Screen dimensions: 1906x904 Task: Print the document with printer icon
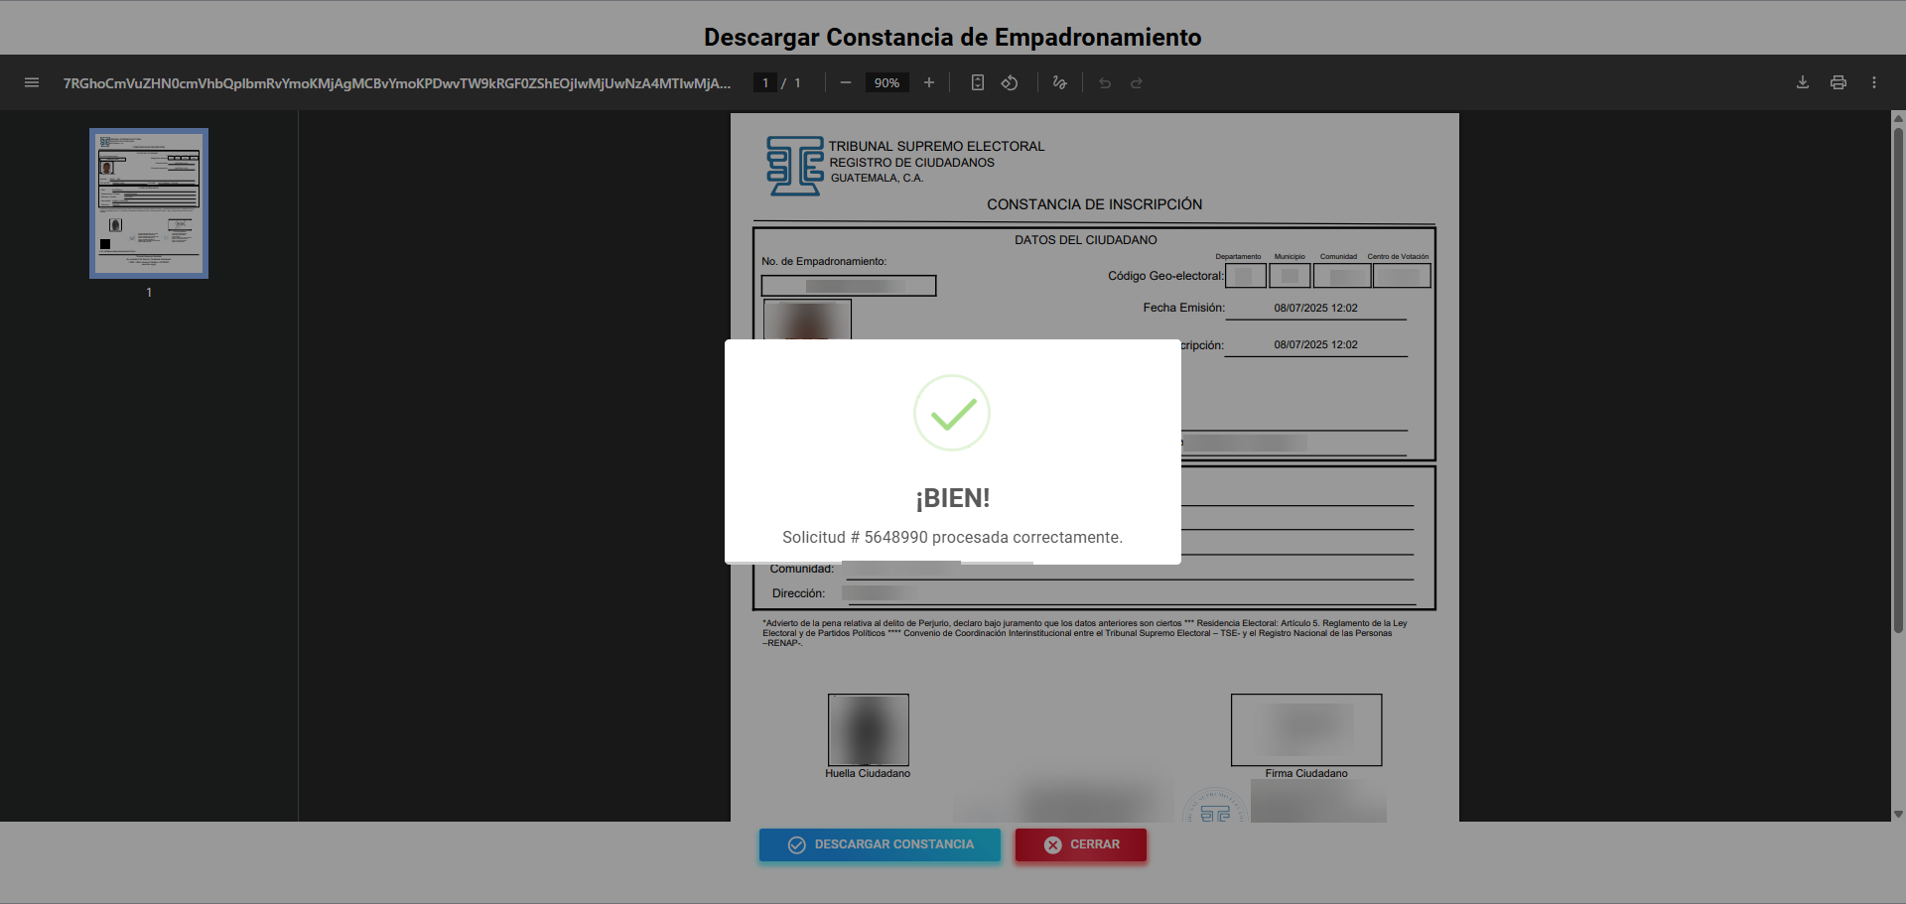click(x=1838, y=83)
